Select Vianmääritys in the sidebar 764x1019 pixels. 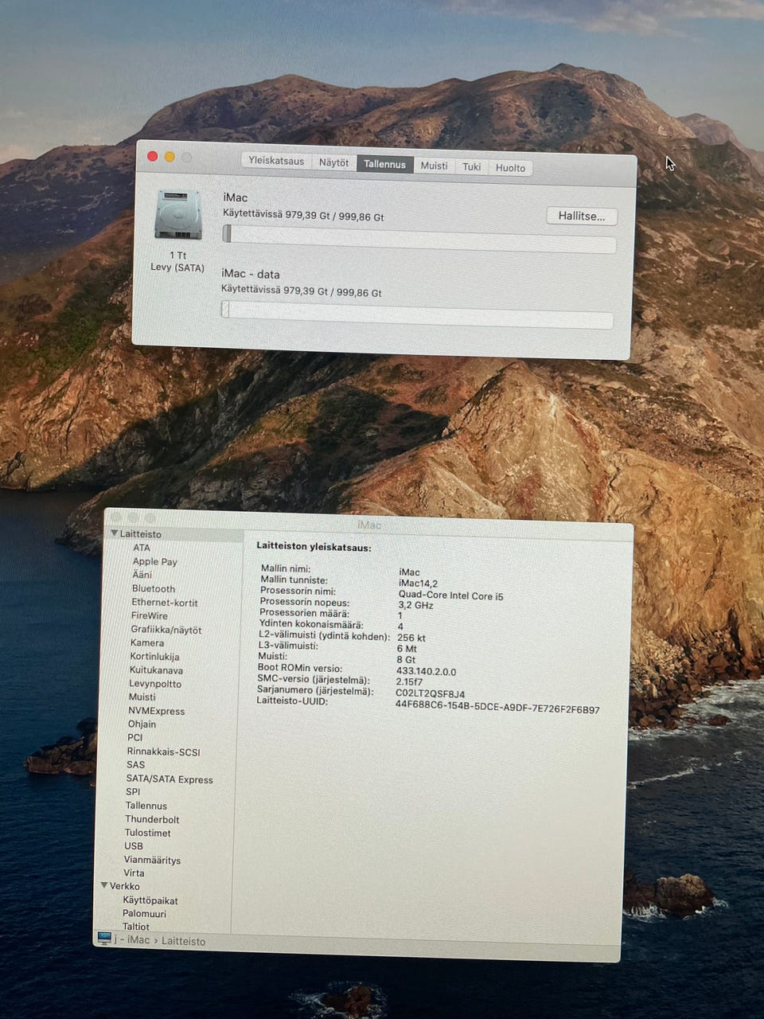click(x=152, y=860)
